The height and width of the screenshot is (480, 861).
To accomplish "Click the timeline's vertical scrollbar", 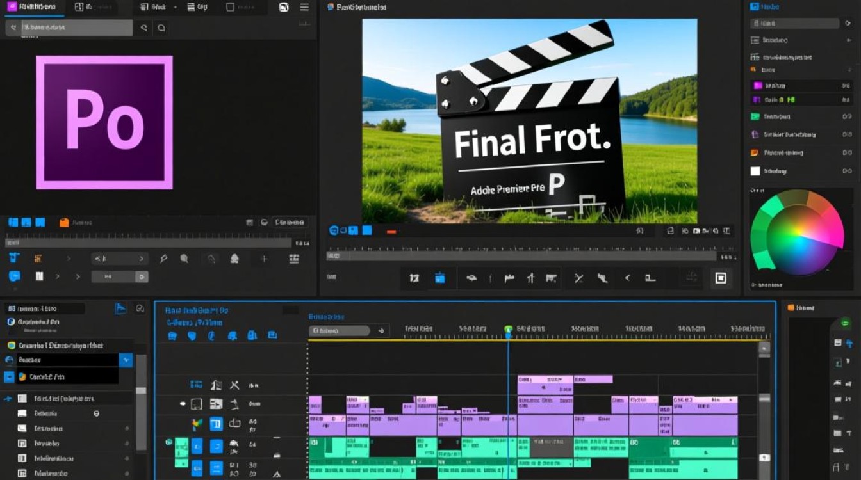I will click(764, 410).
